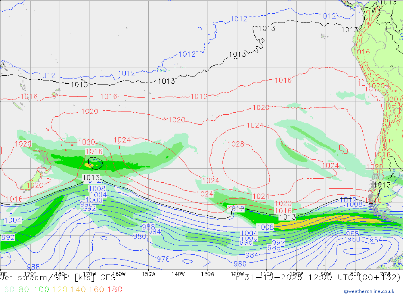Click the 170E longitude label
This screenshot has height=295, width=403.
pyautogui.click(x=30, y=274)
